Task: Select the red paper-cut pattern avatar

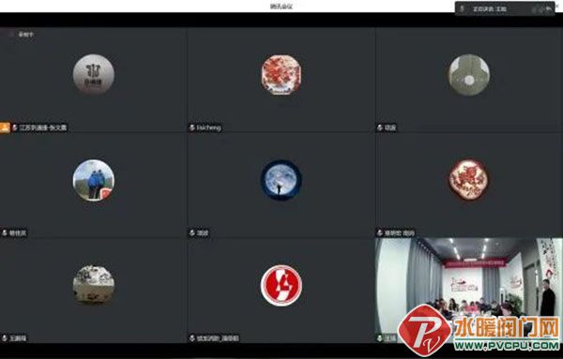Action: [469, 180]
